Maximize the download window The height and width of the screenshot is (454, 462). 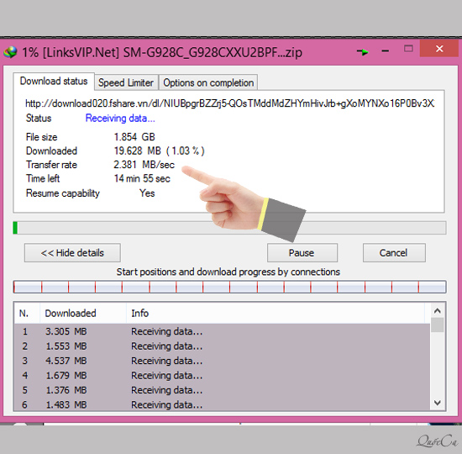[x=408, y=49]
